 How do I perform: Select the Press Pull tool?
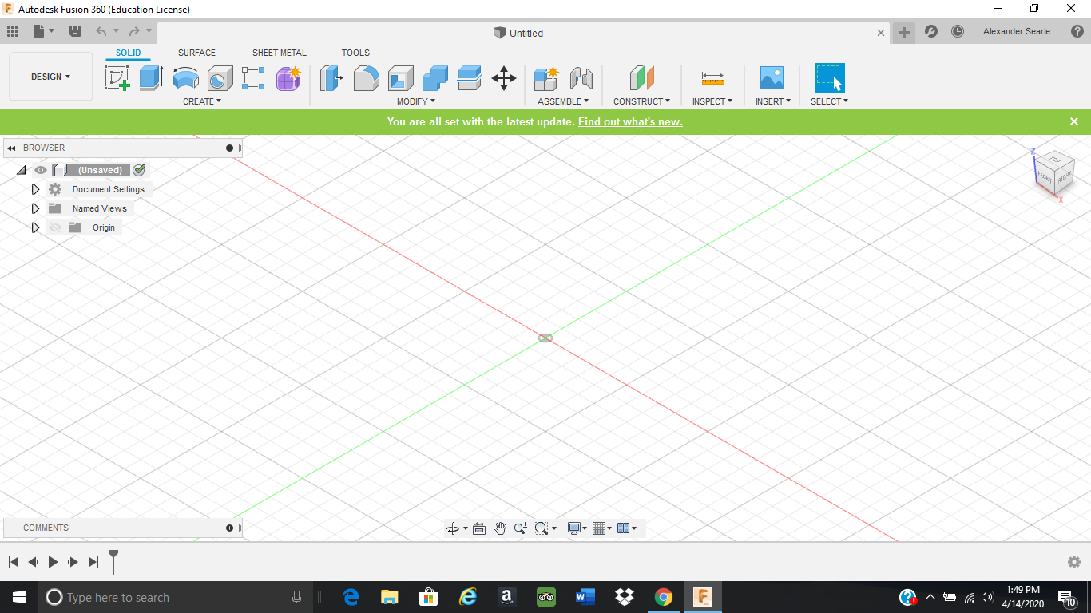point(331,78)
